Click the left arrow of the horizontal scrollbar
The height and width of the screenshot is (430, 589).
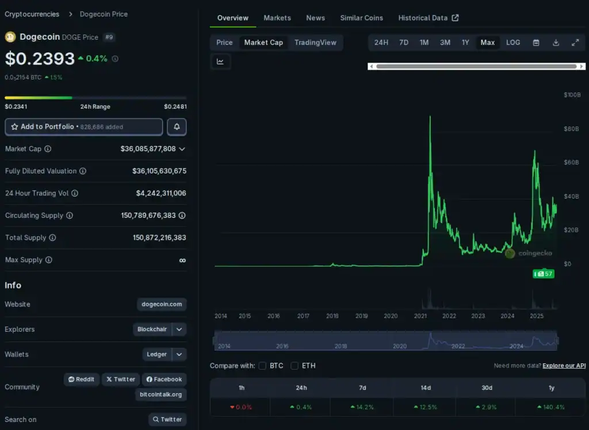pyautogui.click(x=372, y=67)
